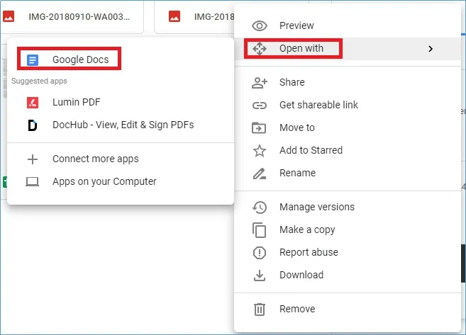This screenshot has height=335, width=466.
Task: Open file with Google Docs
Action: click(x=121, y=60)
